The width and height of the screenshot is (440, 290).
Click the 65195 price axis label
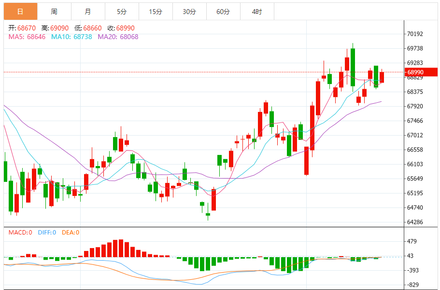point(415,193)
